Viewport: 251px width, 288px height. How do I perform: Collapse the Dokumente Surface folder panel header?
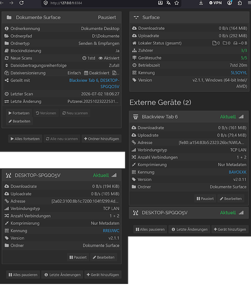pyautogui.click(x=62, y=17)
